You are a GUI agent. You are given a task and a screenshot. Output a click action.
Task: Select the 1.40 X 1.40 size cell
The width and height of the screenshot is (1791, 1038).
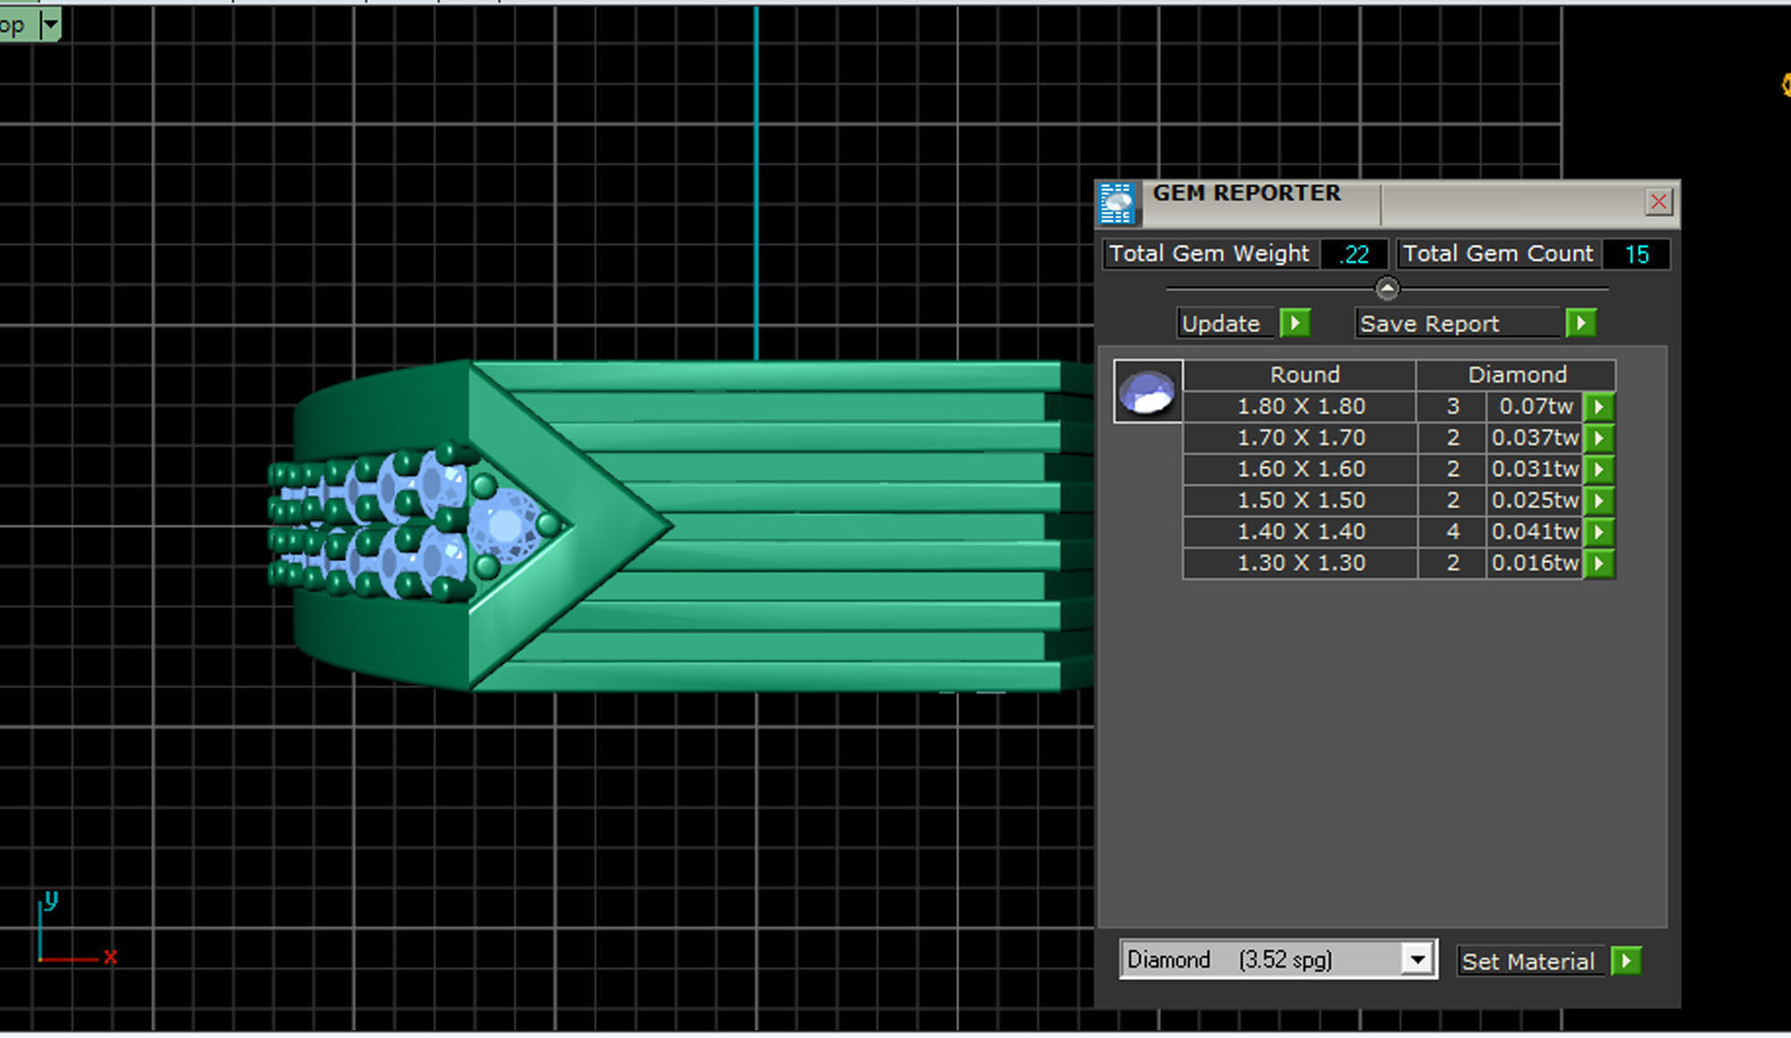click(1300, 532)
